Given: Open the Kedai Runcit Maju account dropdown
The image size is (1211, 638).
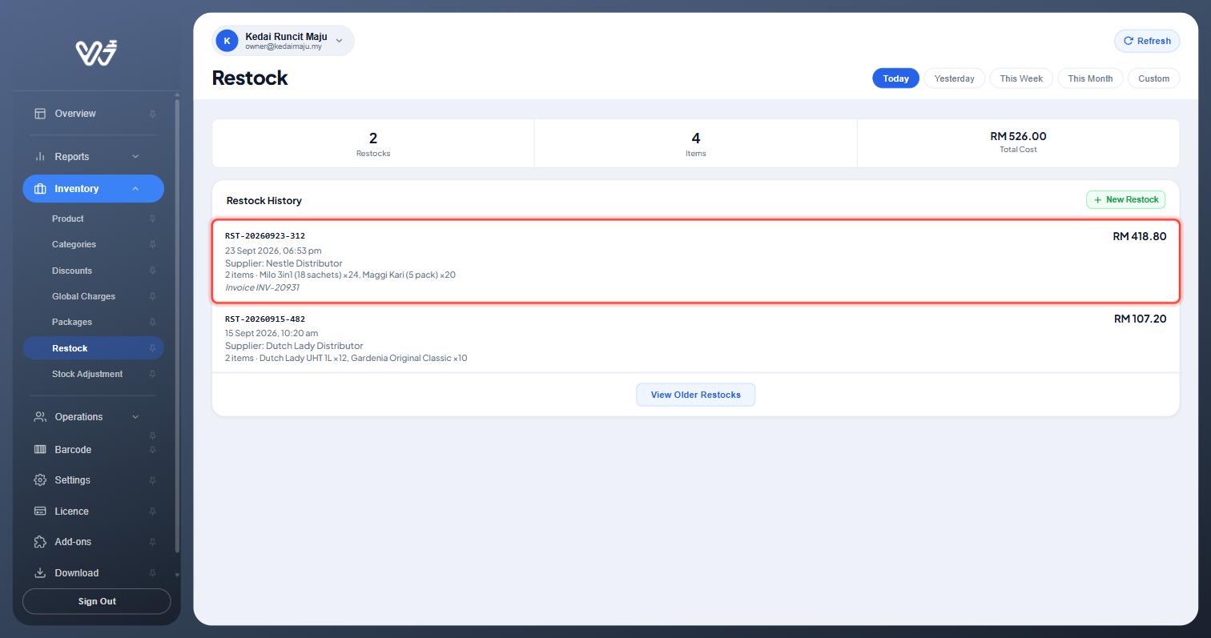Looking at the screenshot, I should tap(283, 41).
